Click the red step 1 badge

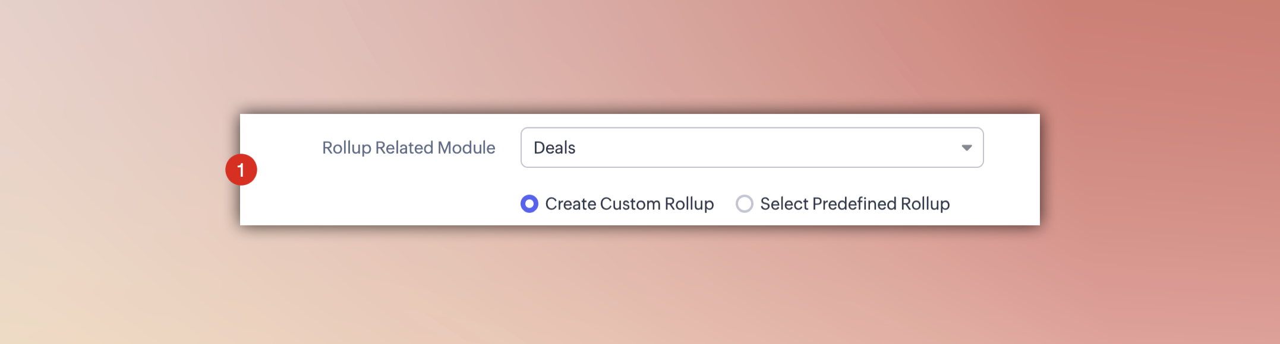point(241,170)
